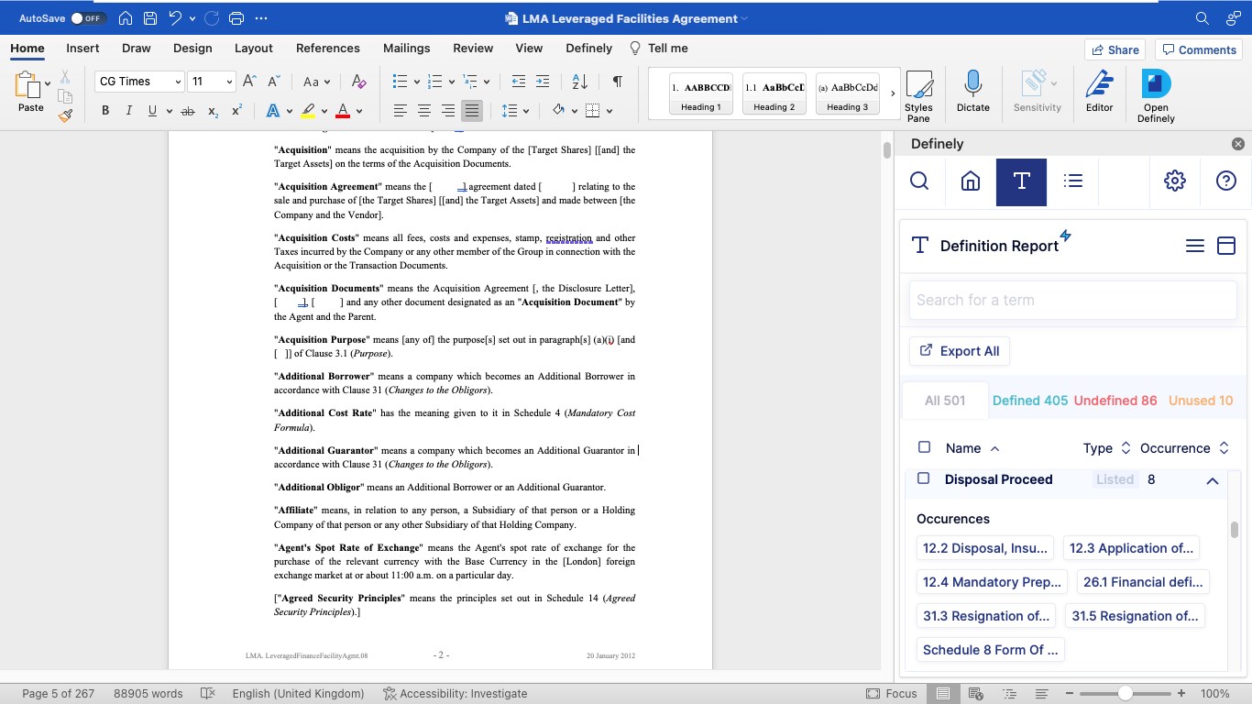This screenshot has height=704, width=1252.
Task: Click the Share button
Action: tap(1115, 49)
